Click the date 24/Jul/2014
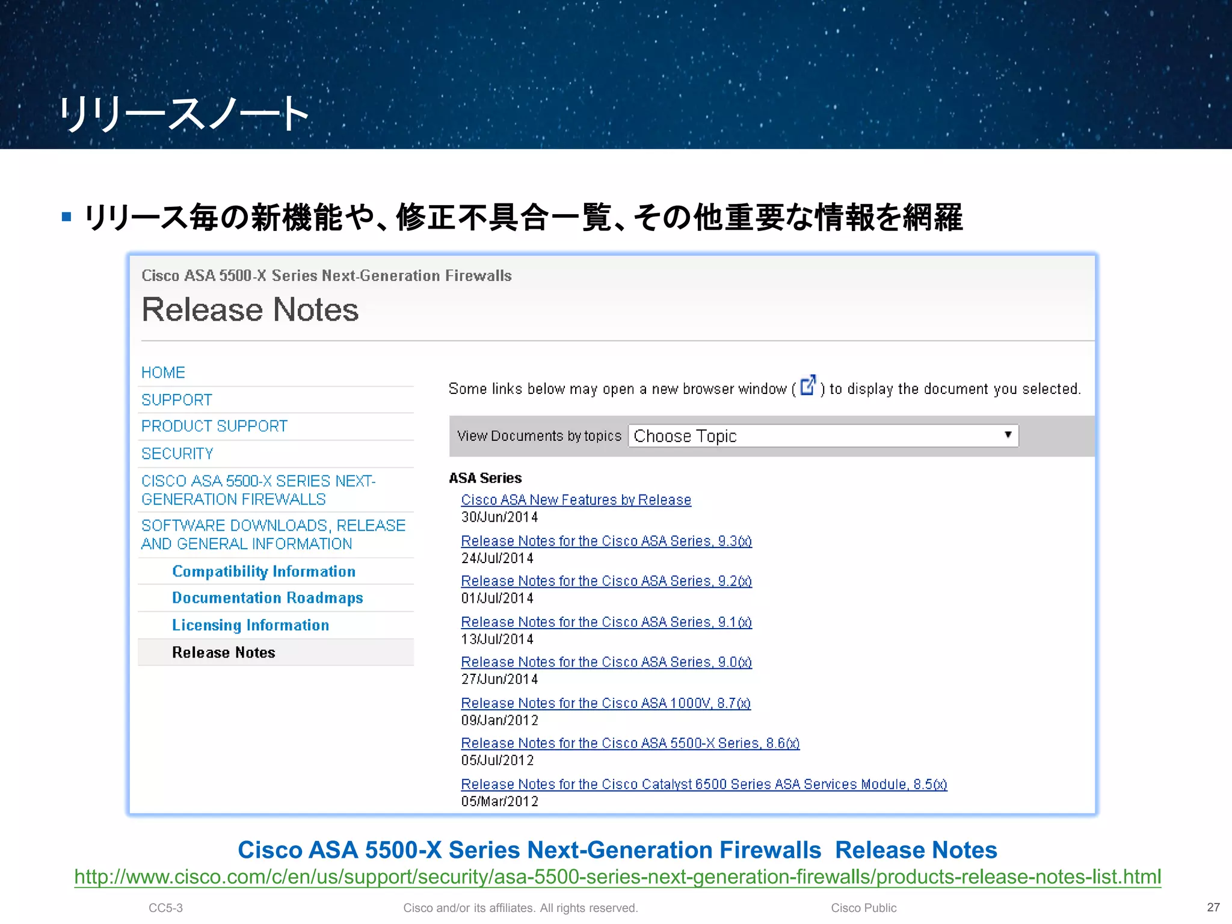The height and width of the screenshot is (924, 1232). (497, 558)
